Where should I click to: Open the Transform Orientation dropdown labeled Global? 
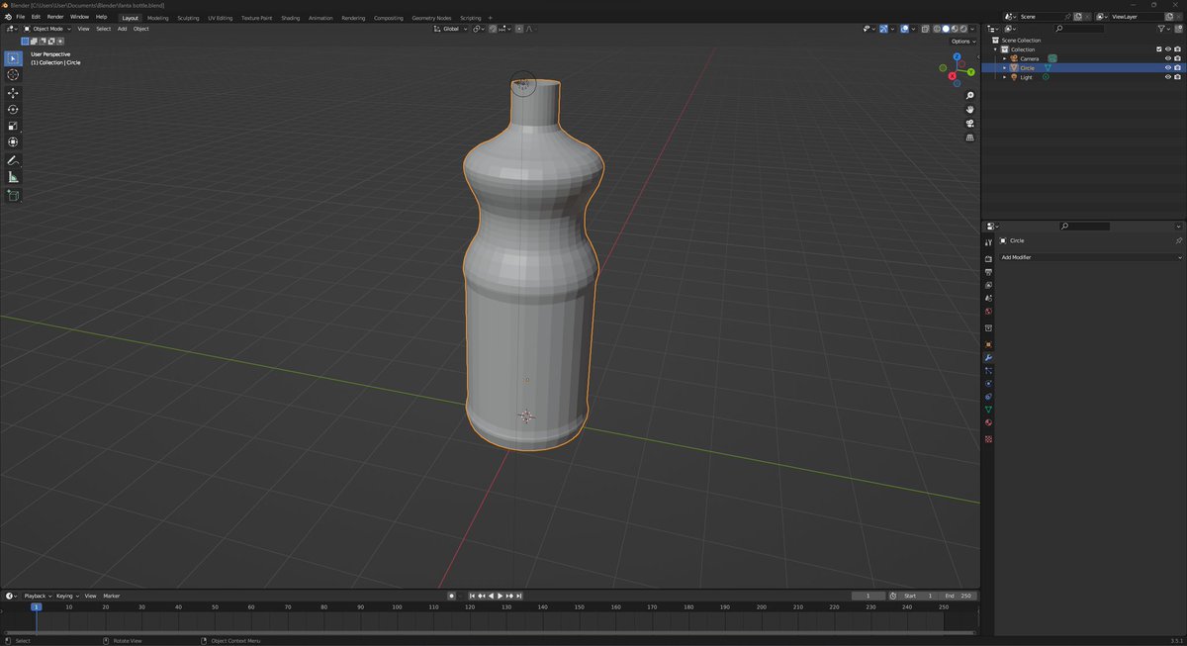(453, 29)
